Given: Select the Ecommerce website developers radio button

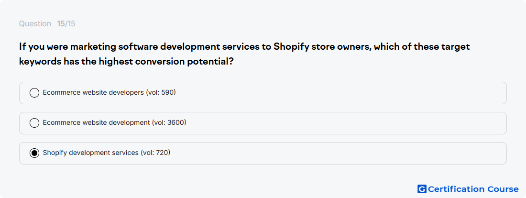Looking at the screenshot, I should pos(34,93).
